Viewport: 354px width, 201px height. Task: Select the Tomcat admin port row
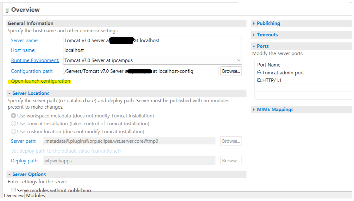click(x=304, y=72)
